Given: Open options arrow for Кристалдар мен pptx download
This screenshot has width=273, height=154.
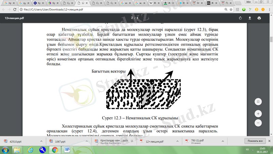Looking at the screenshot, I should [132, 141].
